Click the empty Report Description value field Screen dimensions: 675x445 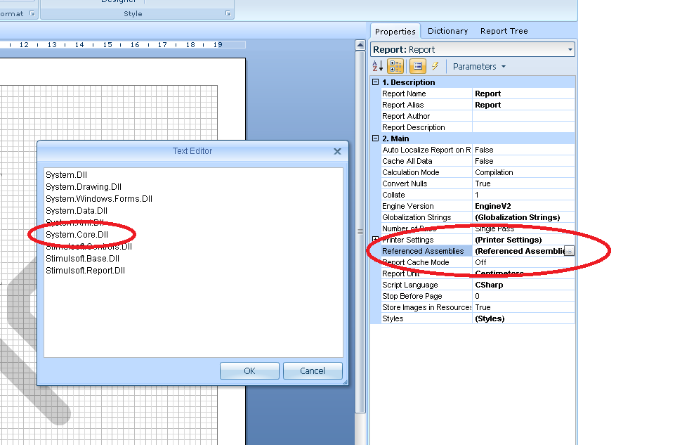click(x=523, y=127)
